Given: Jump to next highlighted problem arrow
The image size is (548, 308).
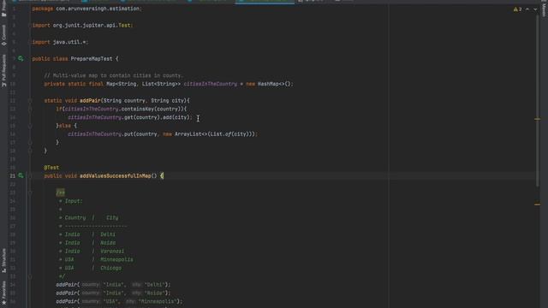Looking at the screenshot, I should [x=535, y=9].
